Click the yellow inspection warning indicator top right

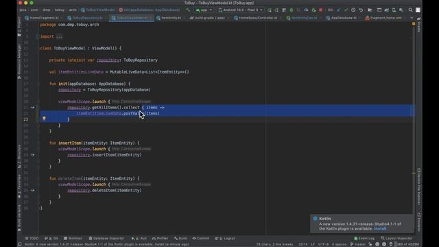414,24
